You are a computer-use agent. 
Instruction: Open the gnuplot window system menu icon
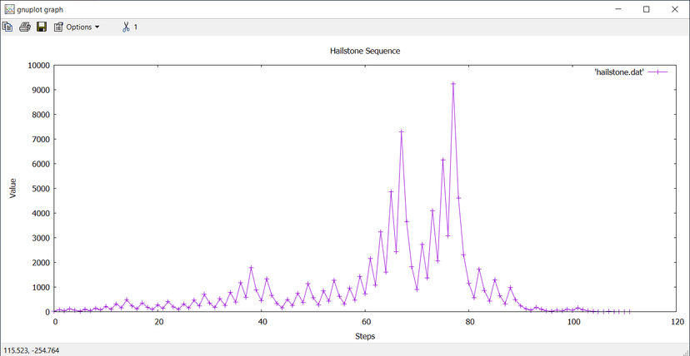8,8
